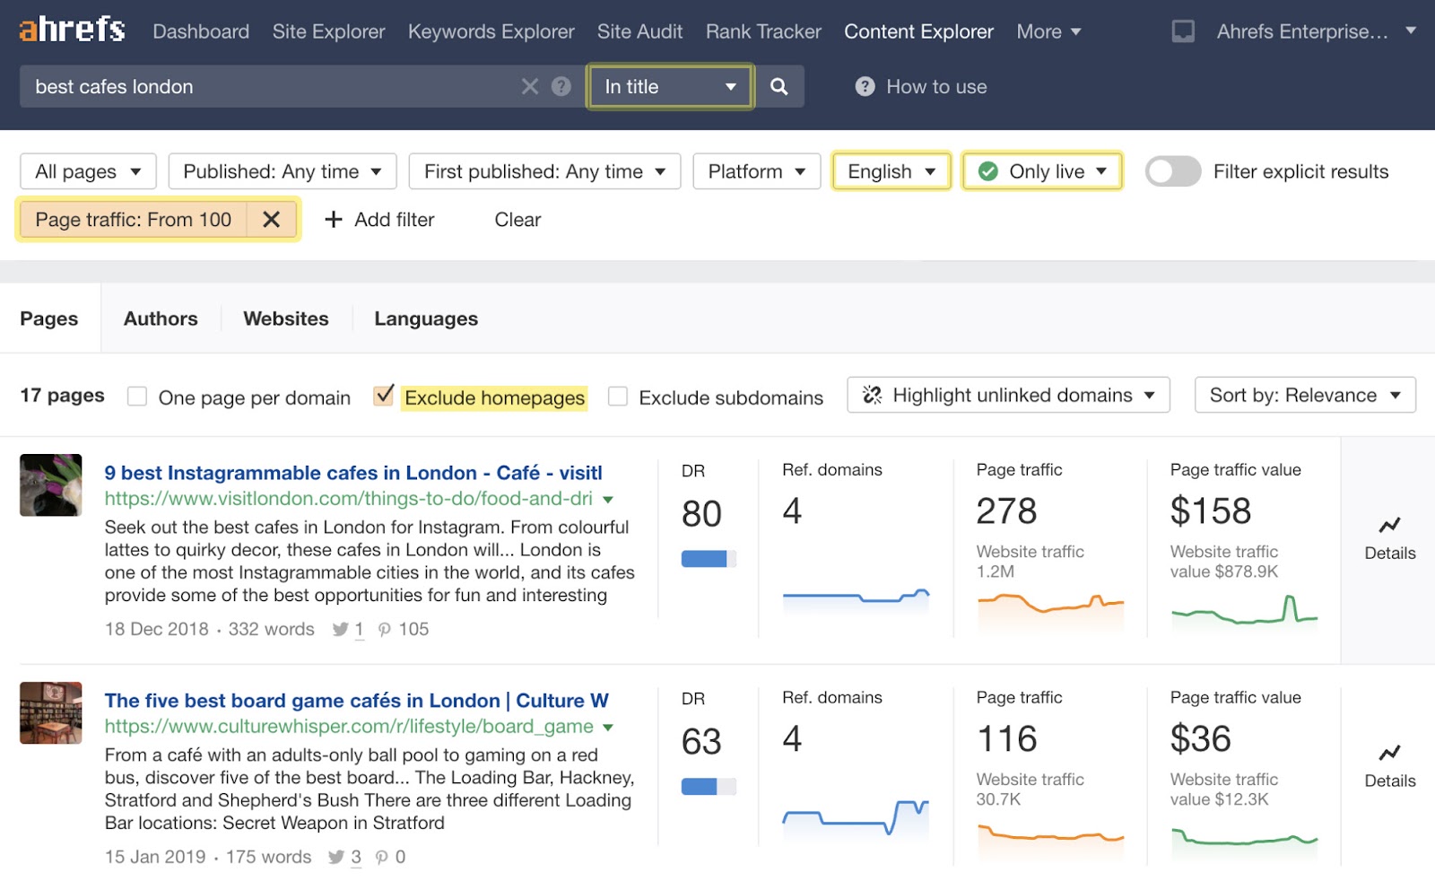Expand the Sort by Relevance dropdown
1435x890 pixels.
click(x=1304, y=396)
